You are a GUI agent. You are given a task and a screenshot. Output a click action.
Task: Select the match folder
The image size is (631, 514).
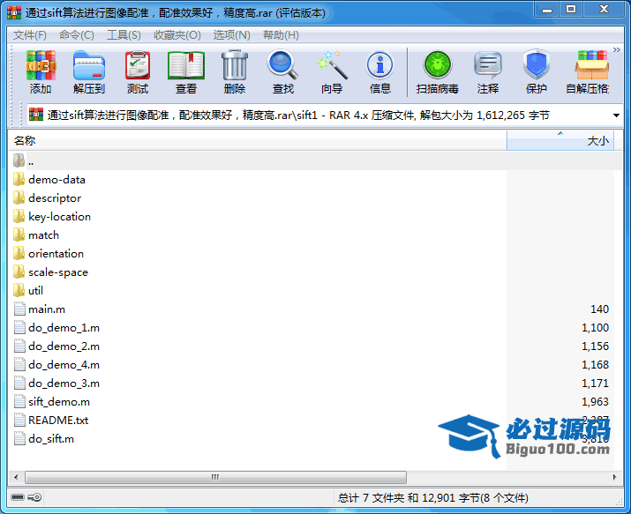coord(43,235)
